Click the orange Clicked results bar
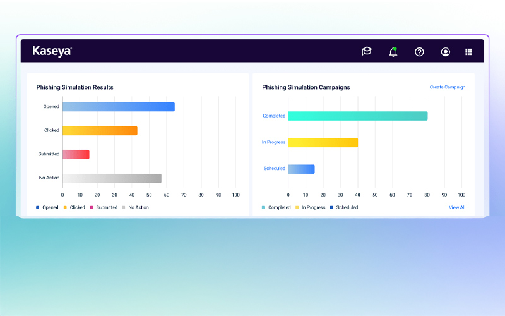 [x=100, y=130]
